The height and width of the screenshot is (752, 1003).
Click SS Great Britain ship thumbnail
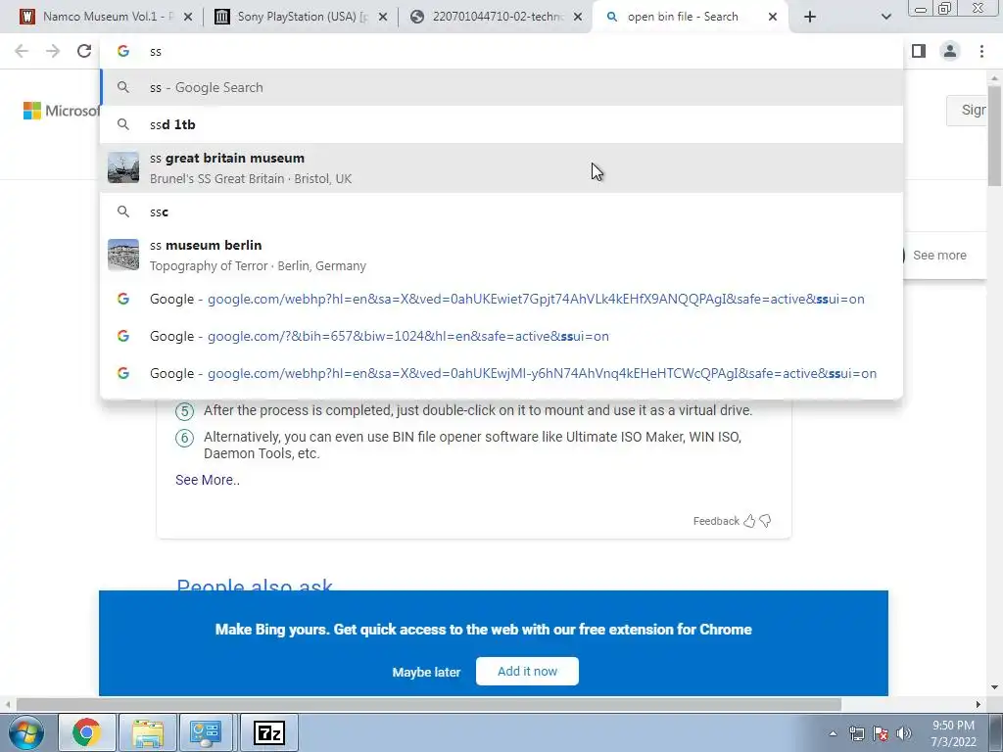(x=123, y=167)
